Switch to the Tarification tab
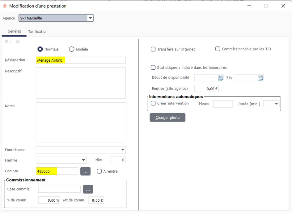Viewport: 292px width, 213px height. point(38,31)
